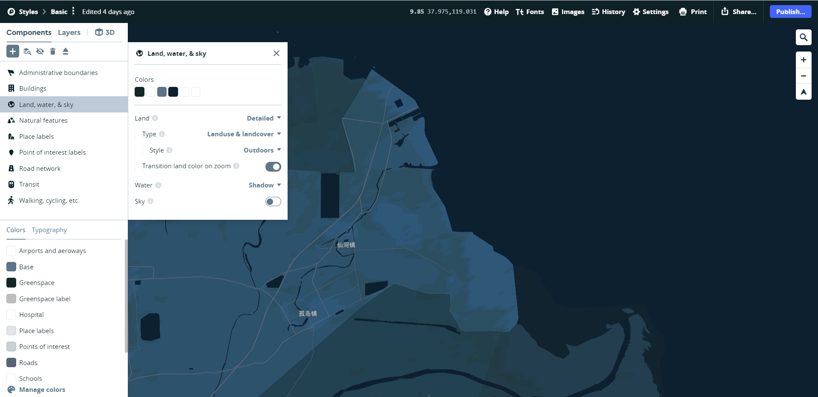This screenshot has width=818, height=397.
Task: Click the info icon beside Type
Action: click(x=162, y=134)
